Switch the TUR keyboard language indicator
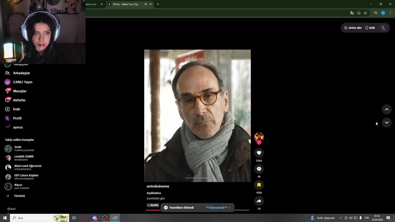Viewport: 395px width, 222px height. [x=367, y=218]
